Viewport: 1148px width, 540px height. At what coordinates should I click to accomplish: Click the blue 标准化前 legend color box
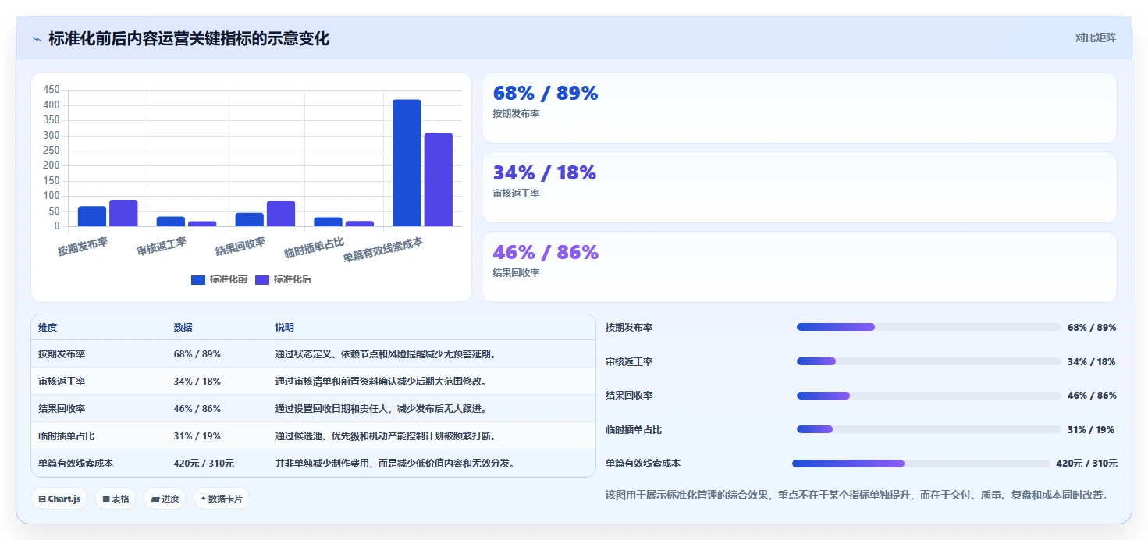(198, 280)
